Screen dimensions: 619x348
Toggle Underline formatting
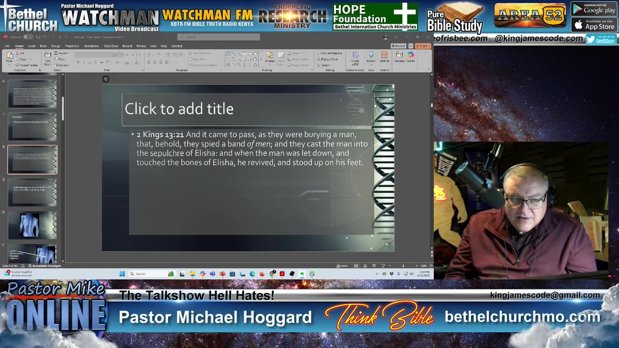pyautogui.click(x=89, y=62)
